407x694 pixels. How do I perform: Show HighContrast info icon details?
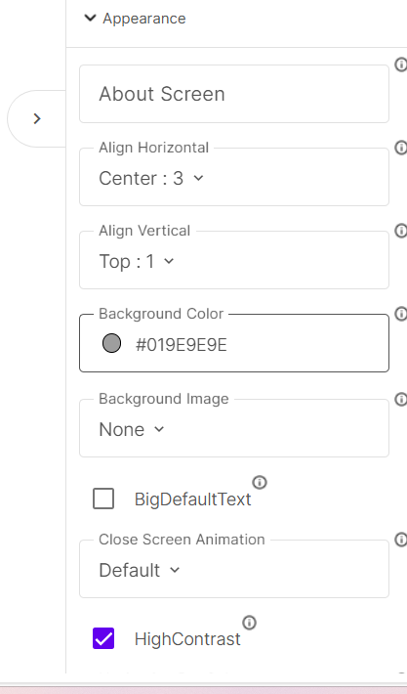click(x=249, y=623)
